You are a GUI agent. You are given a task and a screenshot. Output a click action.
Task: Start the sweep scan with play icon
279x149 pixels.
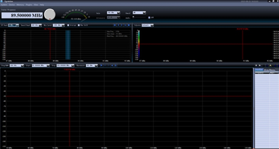point(102,65)
